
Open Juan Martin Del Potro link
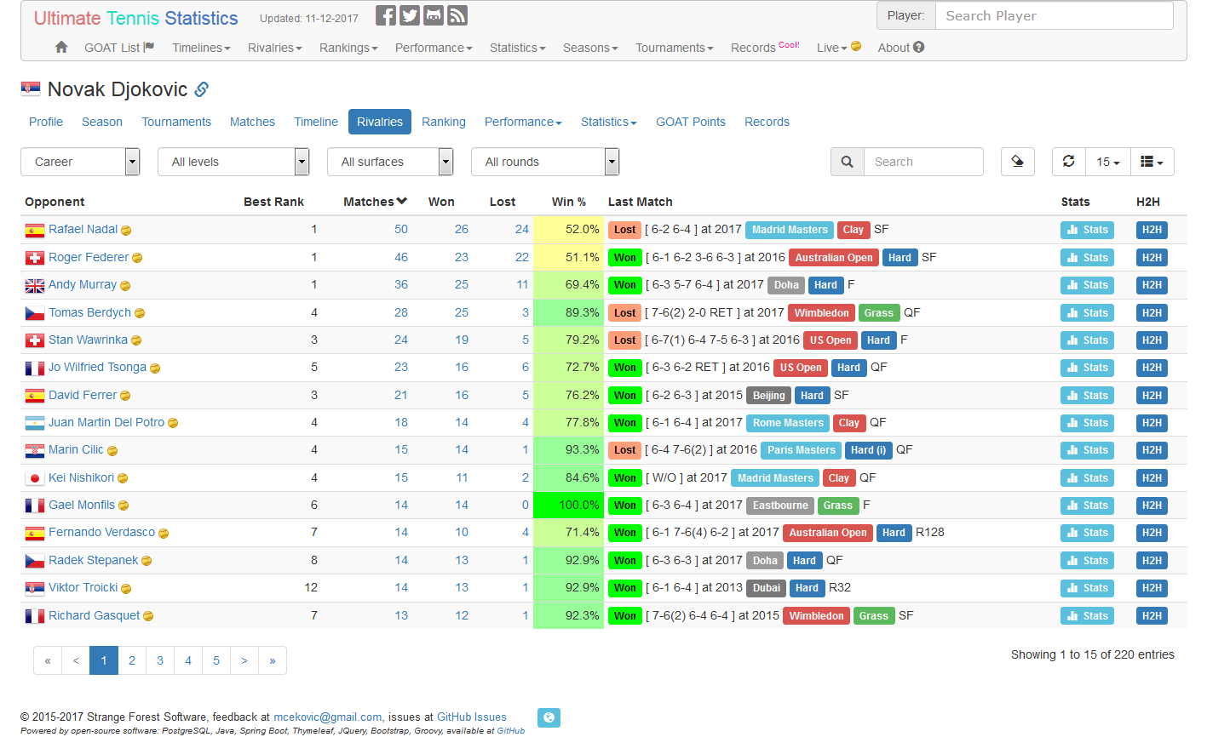[x=106, y=422]
